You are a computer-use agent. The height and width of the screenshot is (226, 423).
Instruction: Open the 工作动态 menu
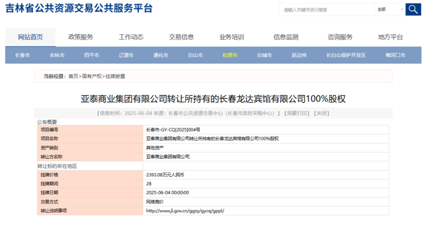131,37
